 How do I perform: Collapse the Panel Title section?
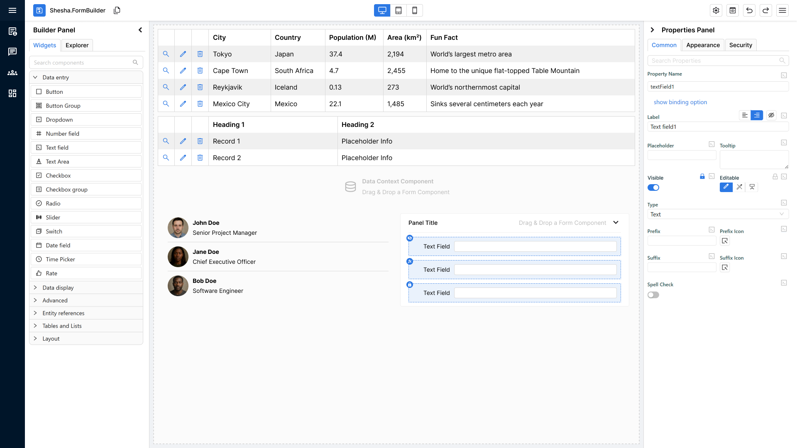[x=616, y=223]
